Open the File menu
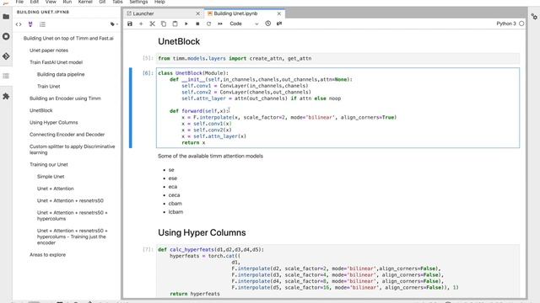 19,2
